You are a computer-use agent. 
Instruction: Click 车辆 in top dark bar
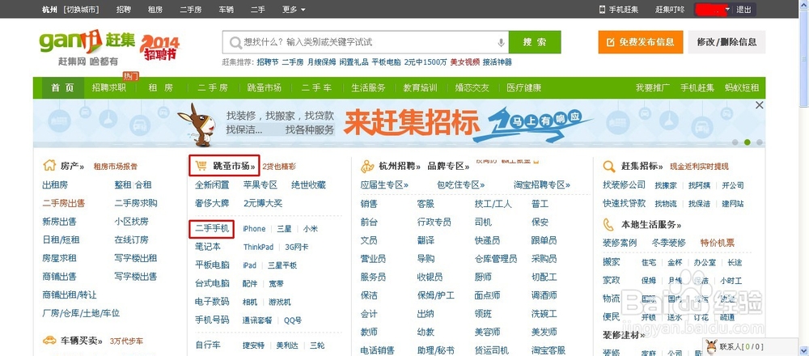pyautogui.click(x=226, y=9)
